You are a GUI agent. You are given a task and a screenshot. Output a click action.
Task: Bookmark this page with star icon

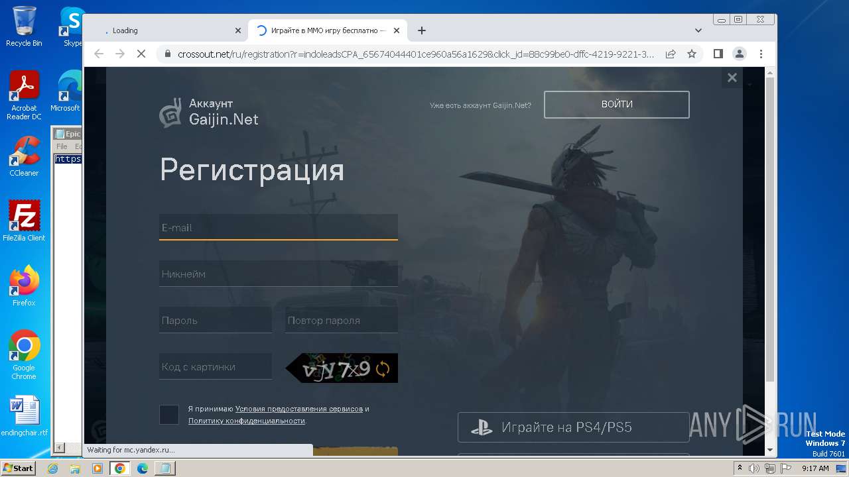click(x=692, y=54)
